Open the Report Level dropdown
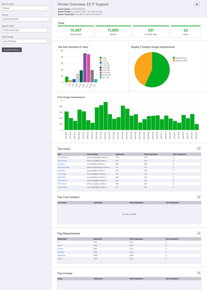 (x=26, y=8)
